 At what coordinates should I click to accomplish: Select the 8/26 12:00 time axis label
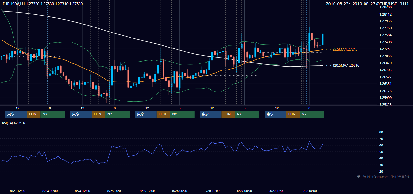[212, 191]
